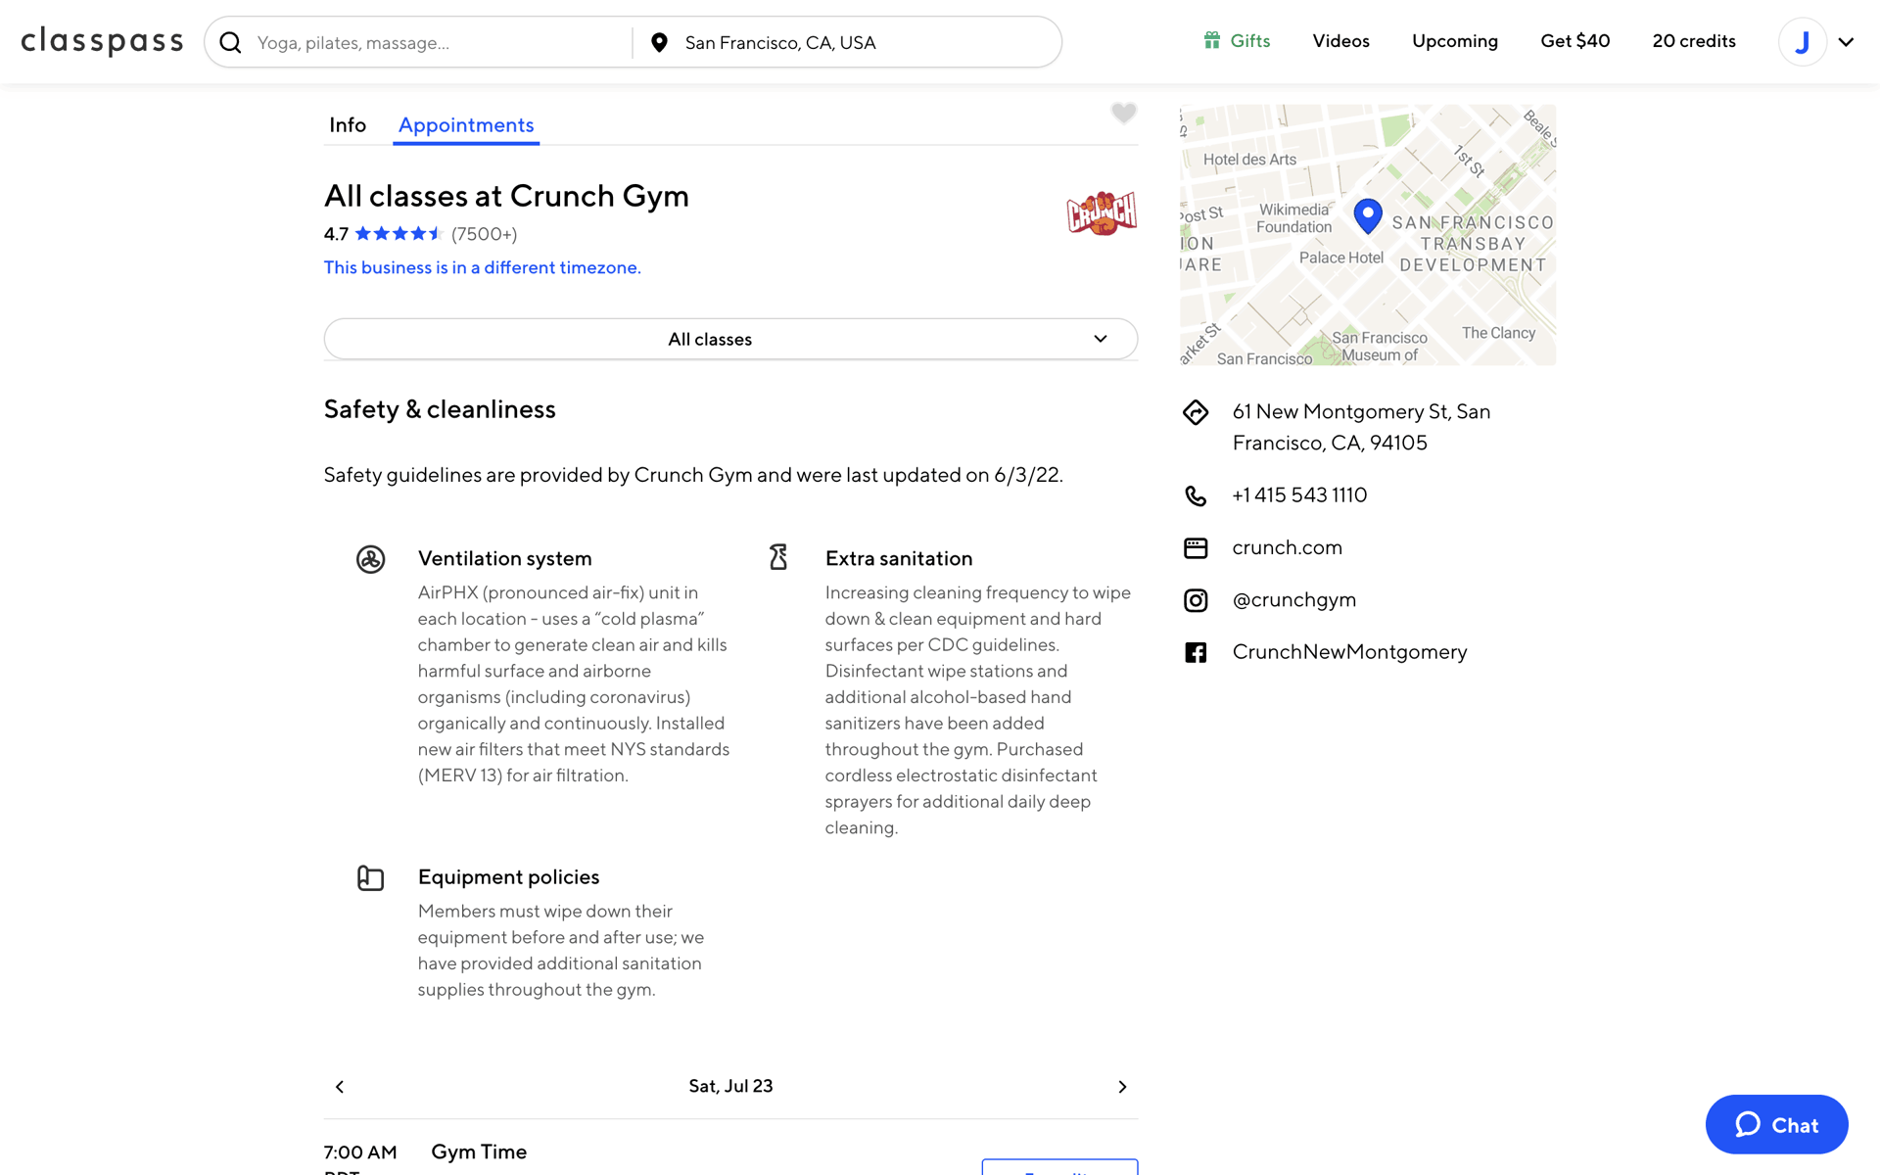Image resolution: width=1880 pixels, height=1175 pixels.
Task: Visit crunch.com website link
Action: [1287, 547]
